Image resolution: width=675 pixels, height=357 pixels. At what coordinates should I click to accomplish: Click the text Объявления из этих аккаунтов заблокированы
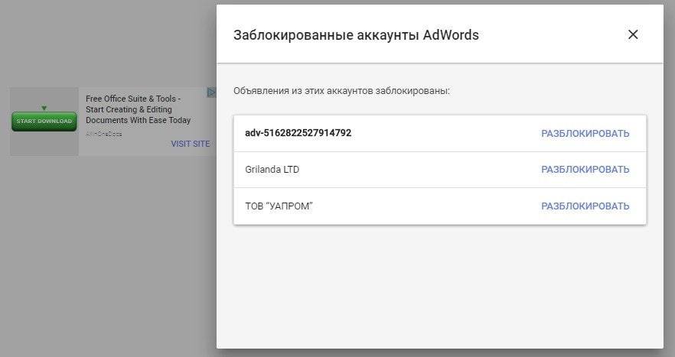(x=341, y=91)
